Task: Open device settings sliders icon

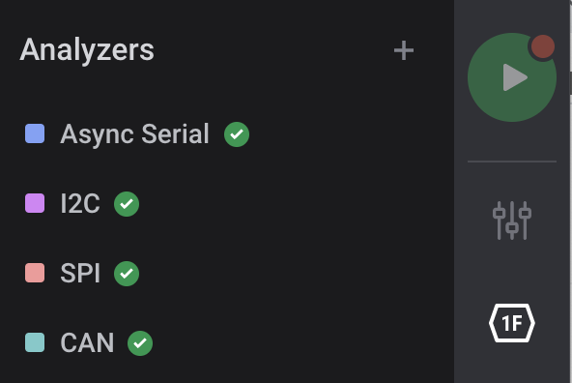Action: coord(512,221)
